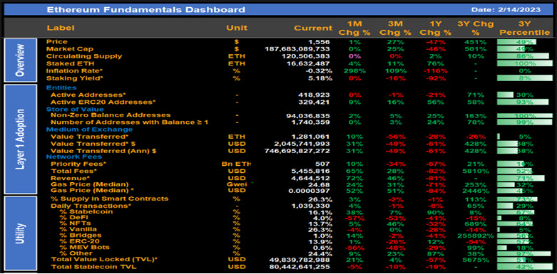Click the 1M Chg % column header
Viewport: 557px width, 274px height.
pos(354,28)
